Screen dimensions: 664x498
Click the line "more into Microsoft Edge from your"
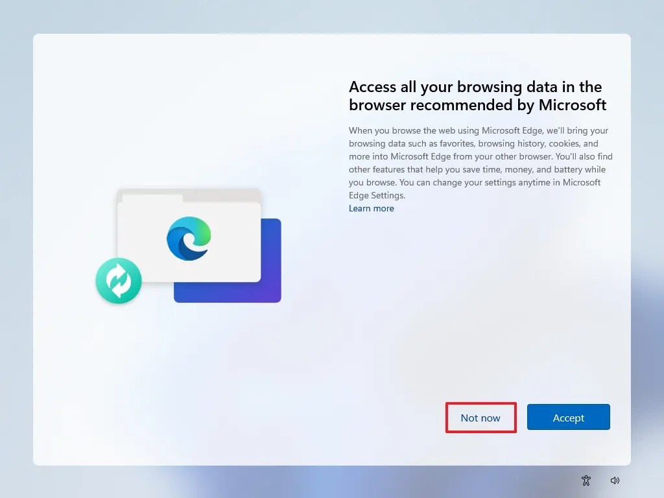tap(480, 156)
